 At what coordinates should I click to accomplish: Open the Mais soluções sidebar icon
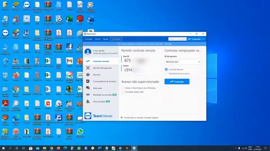click(88, 102)
